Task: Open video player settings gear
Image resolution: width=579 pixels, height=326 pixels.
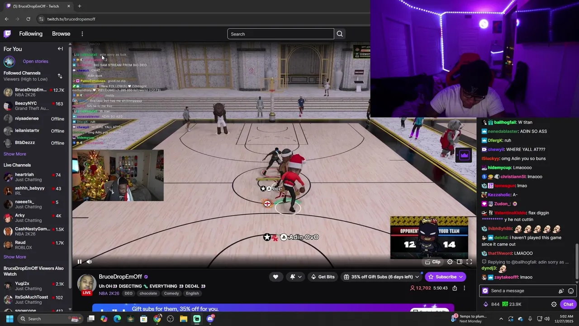Action: pos(450,262)
